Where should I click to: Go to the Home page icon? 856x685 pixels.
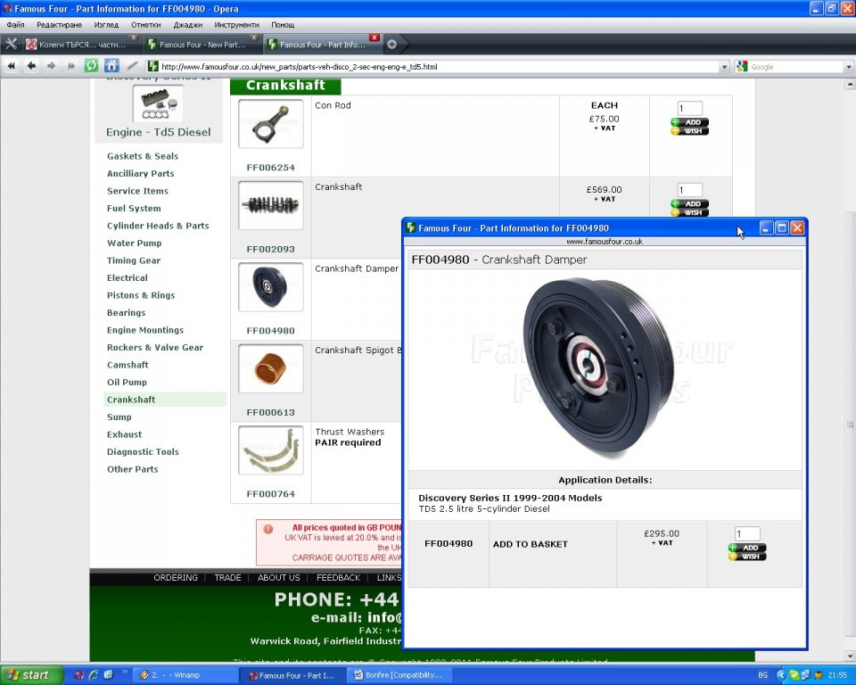(x=111, y=66)
